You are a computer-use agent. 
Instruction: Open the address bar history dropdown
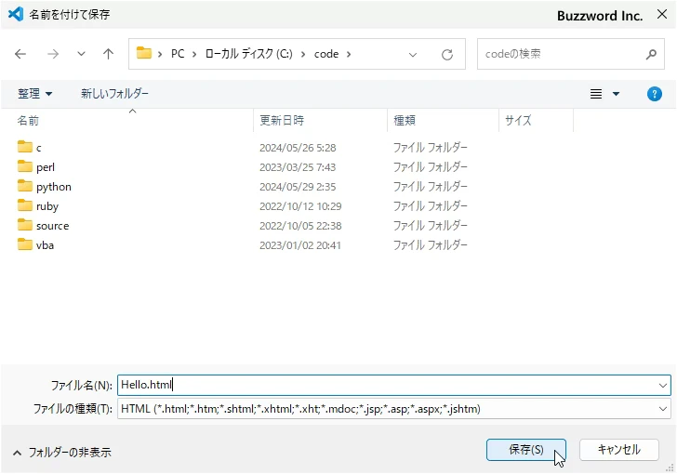413,55
